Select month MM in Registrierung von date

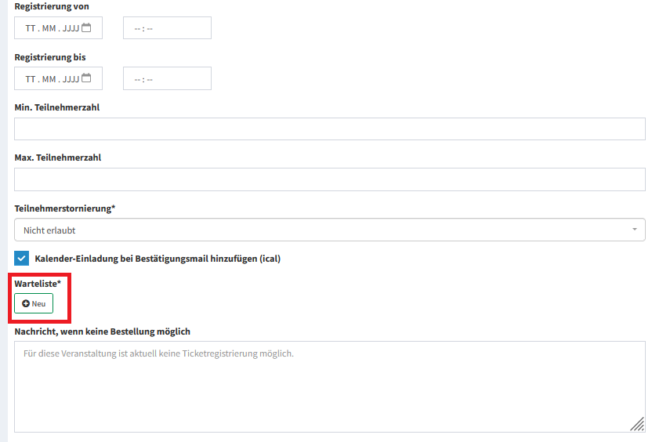coord(49,29)
